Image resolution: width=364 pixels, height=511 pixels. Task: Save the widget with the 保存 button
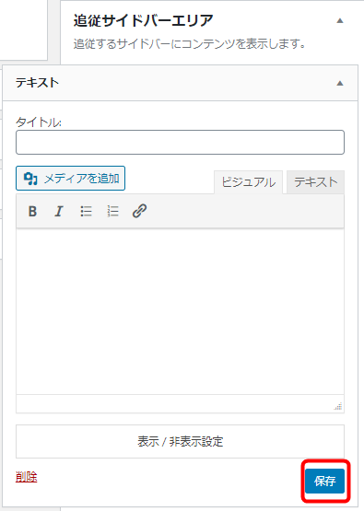click(x=325, y=481)
